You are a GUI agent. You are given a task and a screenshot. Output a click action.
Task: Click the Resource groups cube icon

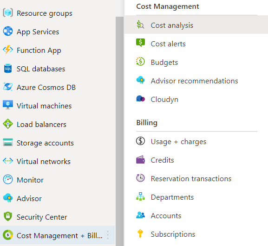point(8,13)
